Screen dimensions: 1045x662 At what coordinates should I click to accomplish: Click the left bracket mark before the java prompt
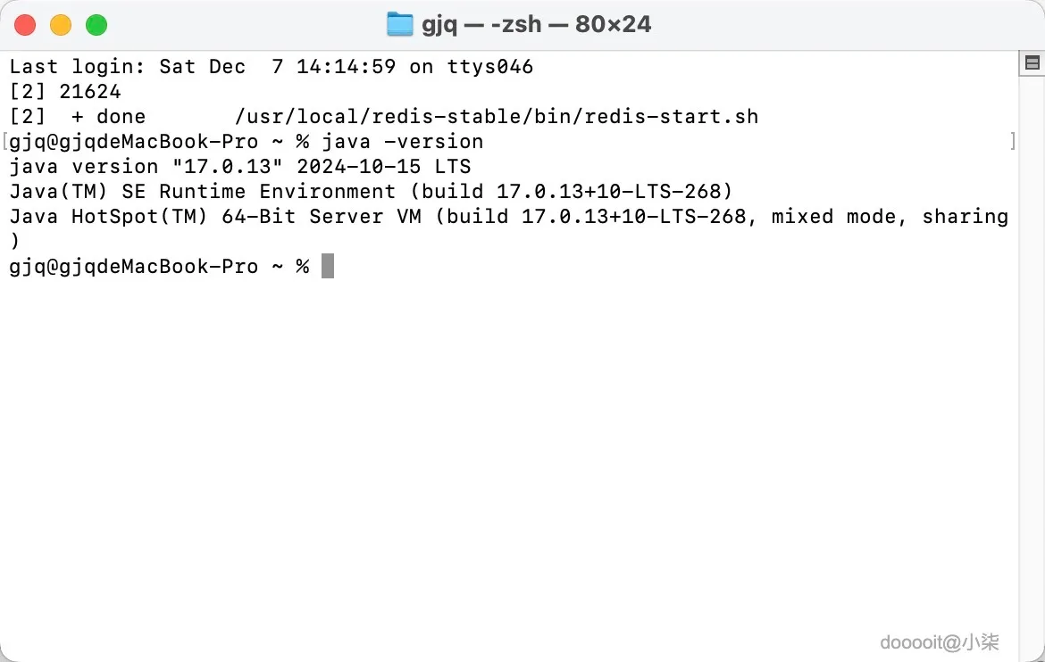tap(5, 141)
